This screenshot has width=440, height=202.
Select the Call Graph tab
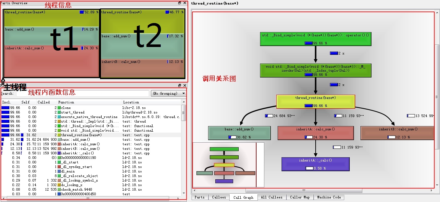coord(243,197)
